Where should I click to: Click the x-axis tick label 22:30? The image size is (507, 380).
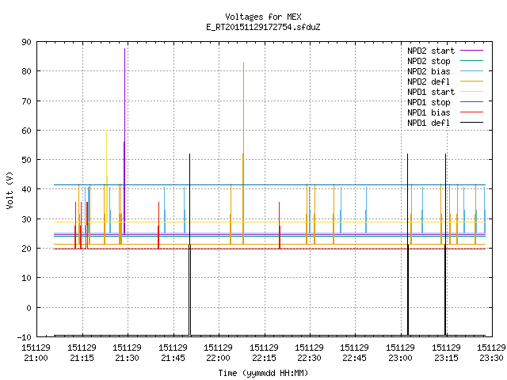(x=310, y=359)
